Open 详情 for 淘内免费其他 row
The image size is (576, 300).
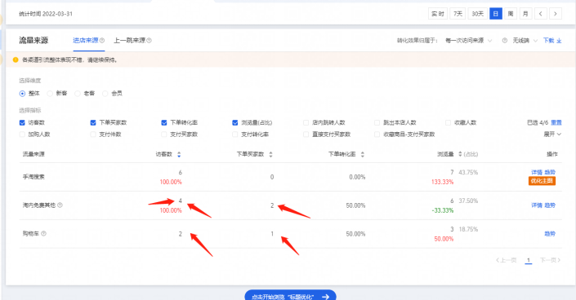click(537, 205)
